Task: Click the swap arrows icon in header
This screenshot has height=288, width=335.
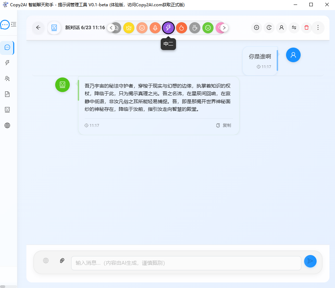Action: [294, 27]
